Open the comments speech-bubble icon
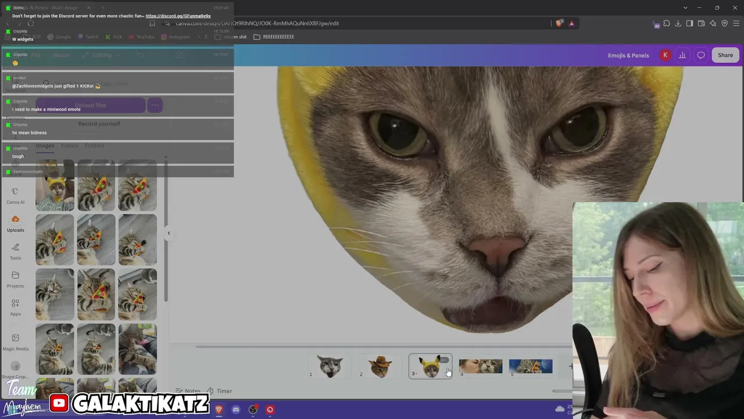The width and height of the screenshot is (744, 419). point(701,55)
